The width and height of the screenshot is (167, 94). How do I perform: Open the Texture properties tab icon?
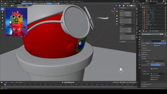point(139,68)
